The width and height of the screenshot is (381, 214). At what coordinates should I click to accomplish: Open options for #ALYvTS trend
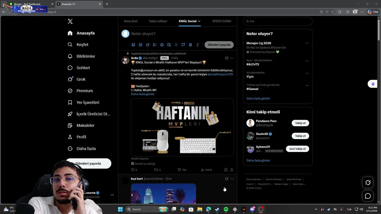click(307, 61)
